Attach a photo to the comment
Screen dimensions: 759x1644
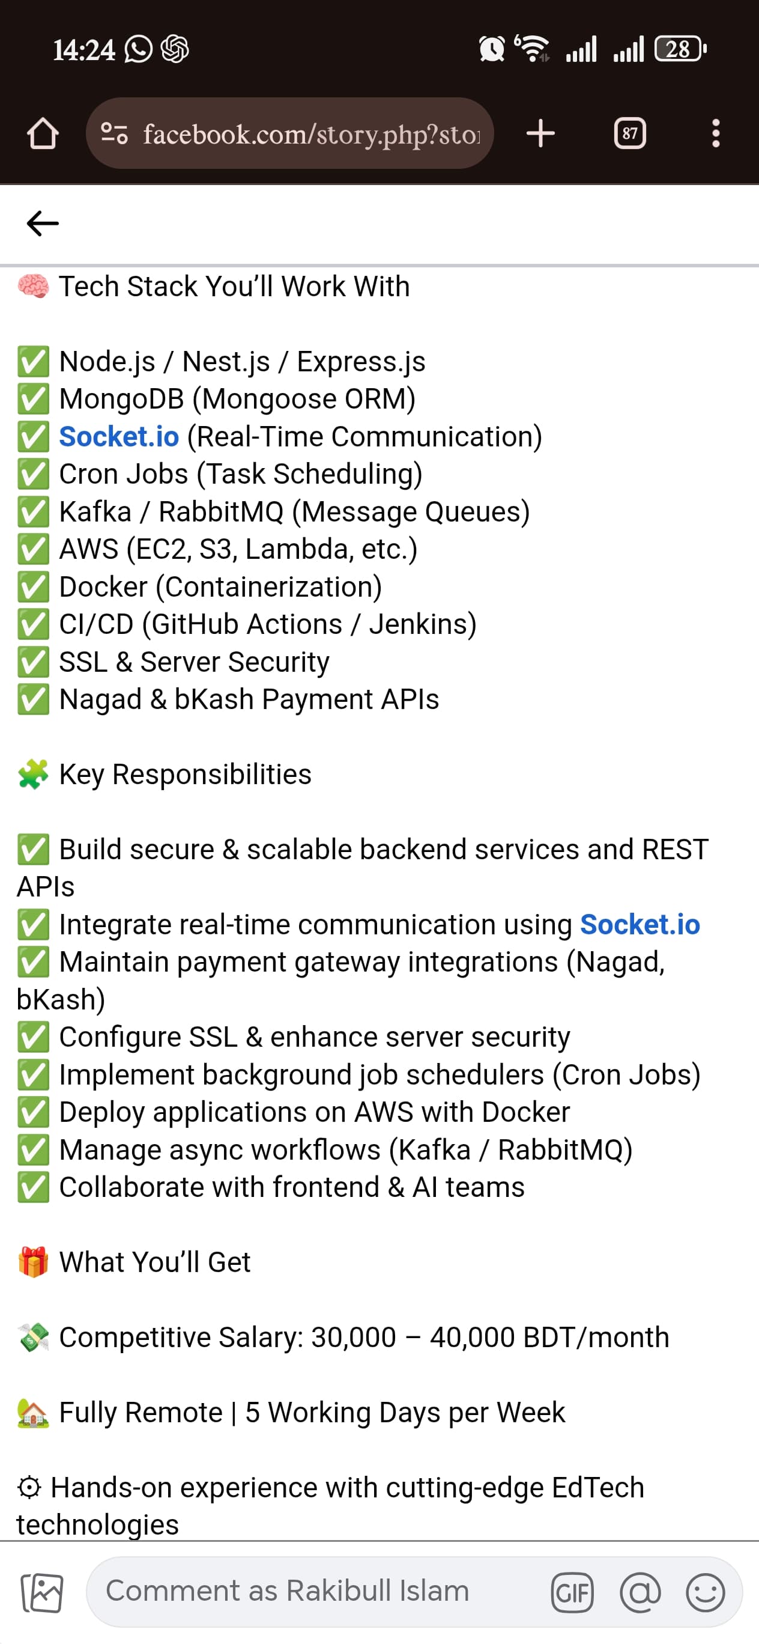[42, 1592]
